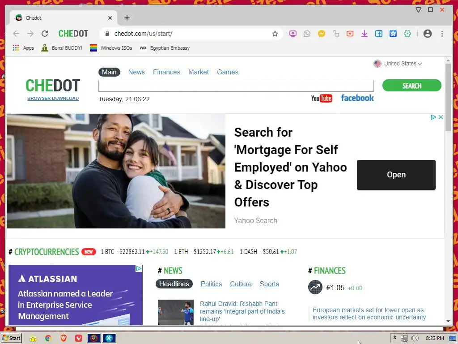This screenshot has height=344, width=458.
Task: Click the green SEARCH button
Action: 411,86
